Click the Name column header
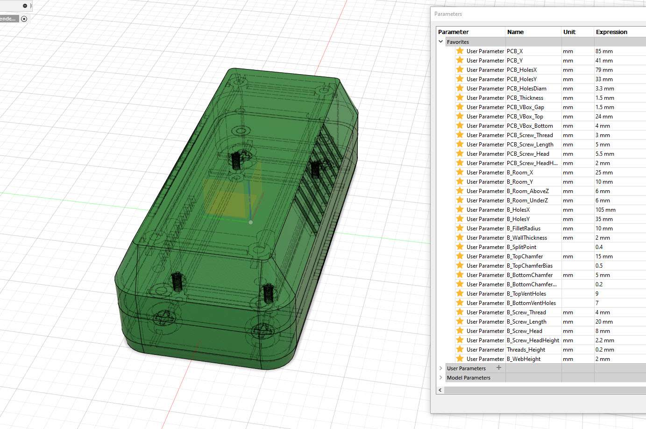The height and width of the screenshot is (429, 646). (x=515, y=32)
